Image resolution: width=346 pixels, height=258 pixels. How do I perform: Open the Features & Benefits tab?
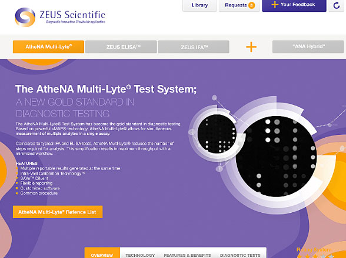tap(187, 255)
